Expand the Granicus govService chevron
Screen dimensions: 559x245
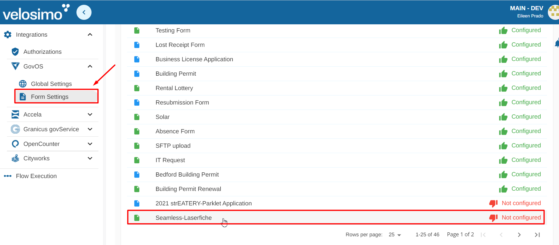(90, 129)
